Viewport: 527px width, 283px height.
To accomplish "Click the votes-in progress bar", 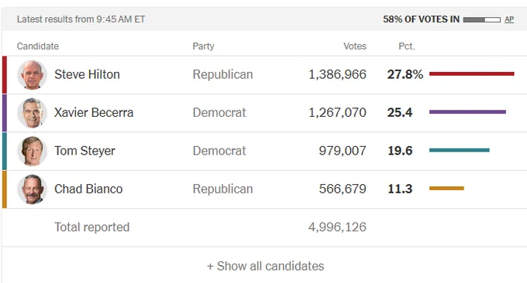I will click(481, 20).
